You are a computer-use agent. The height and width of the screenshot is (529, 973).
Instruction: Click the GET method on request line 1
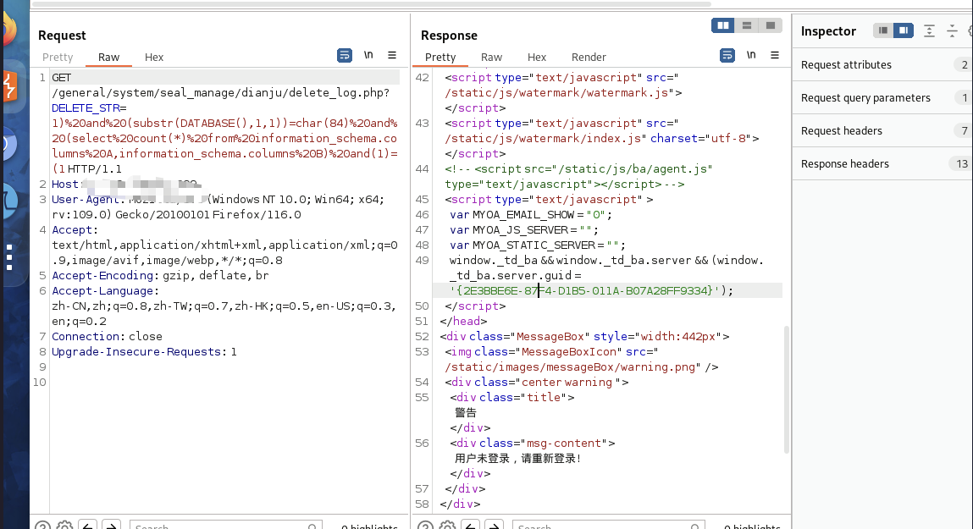(x=62, y=78)
